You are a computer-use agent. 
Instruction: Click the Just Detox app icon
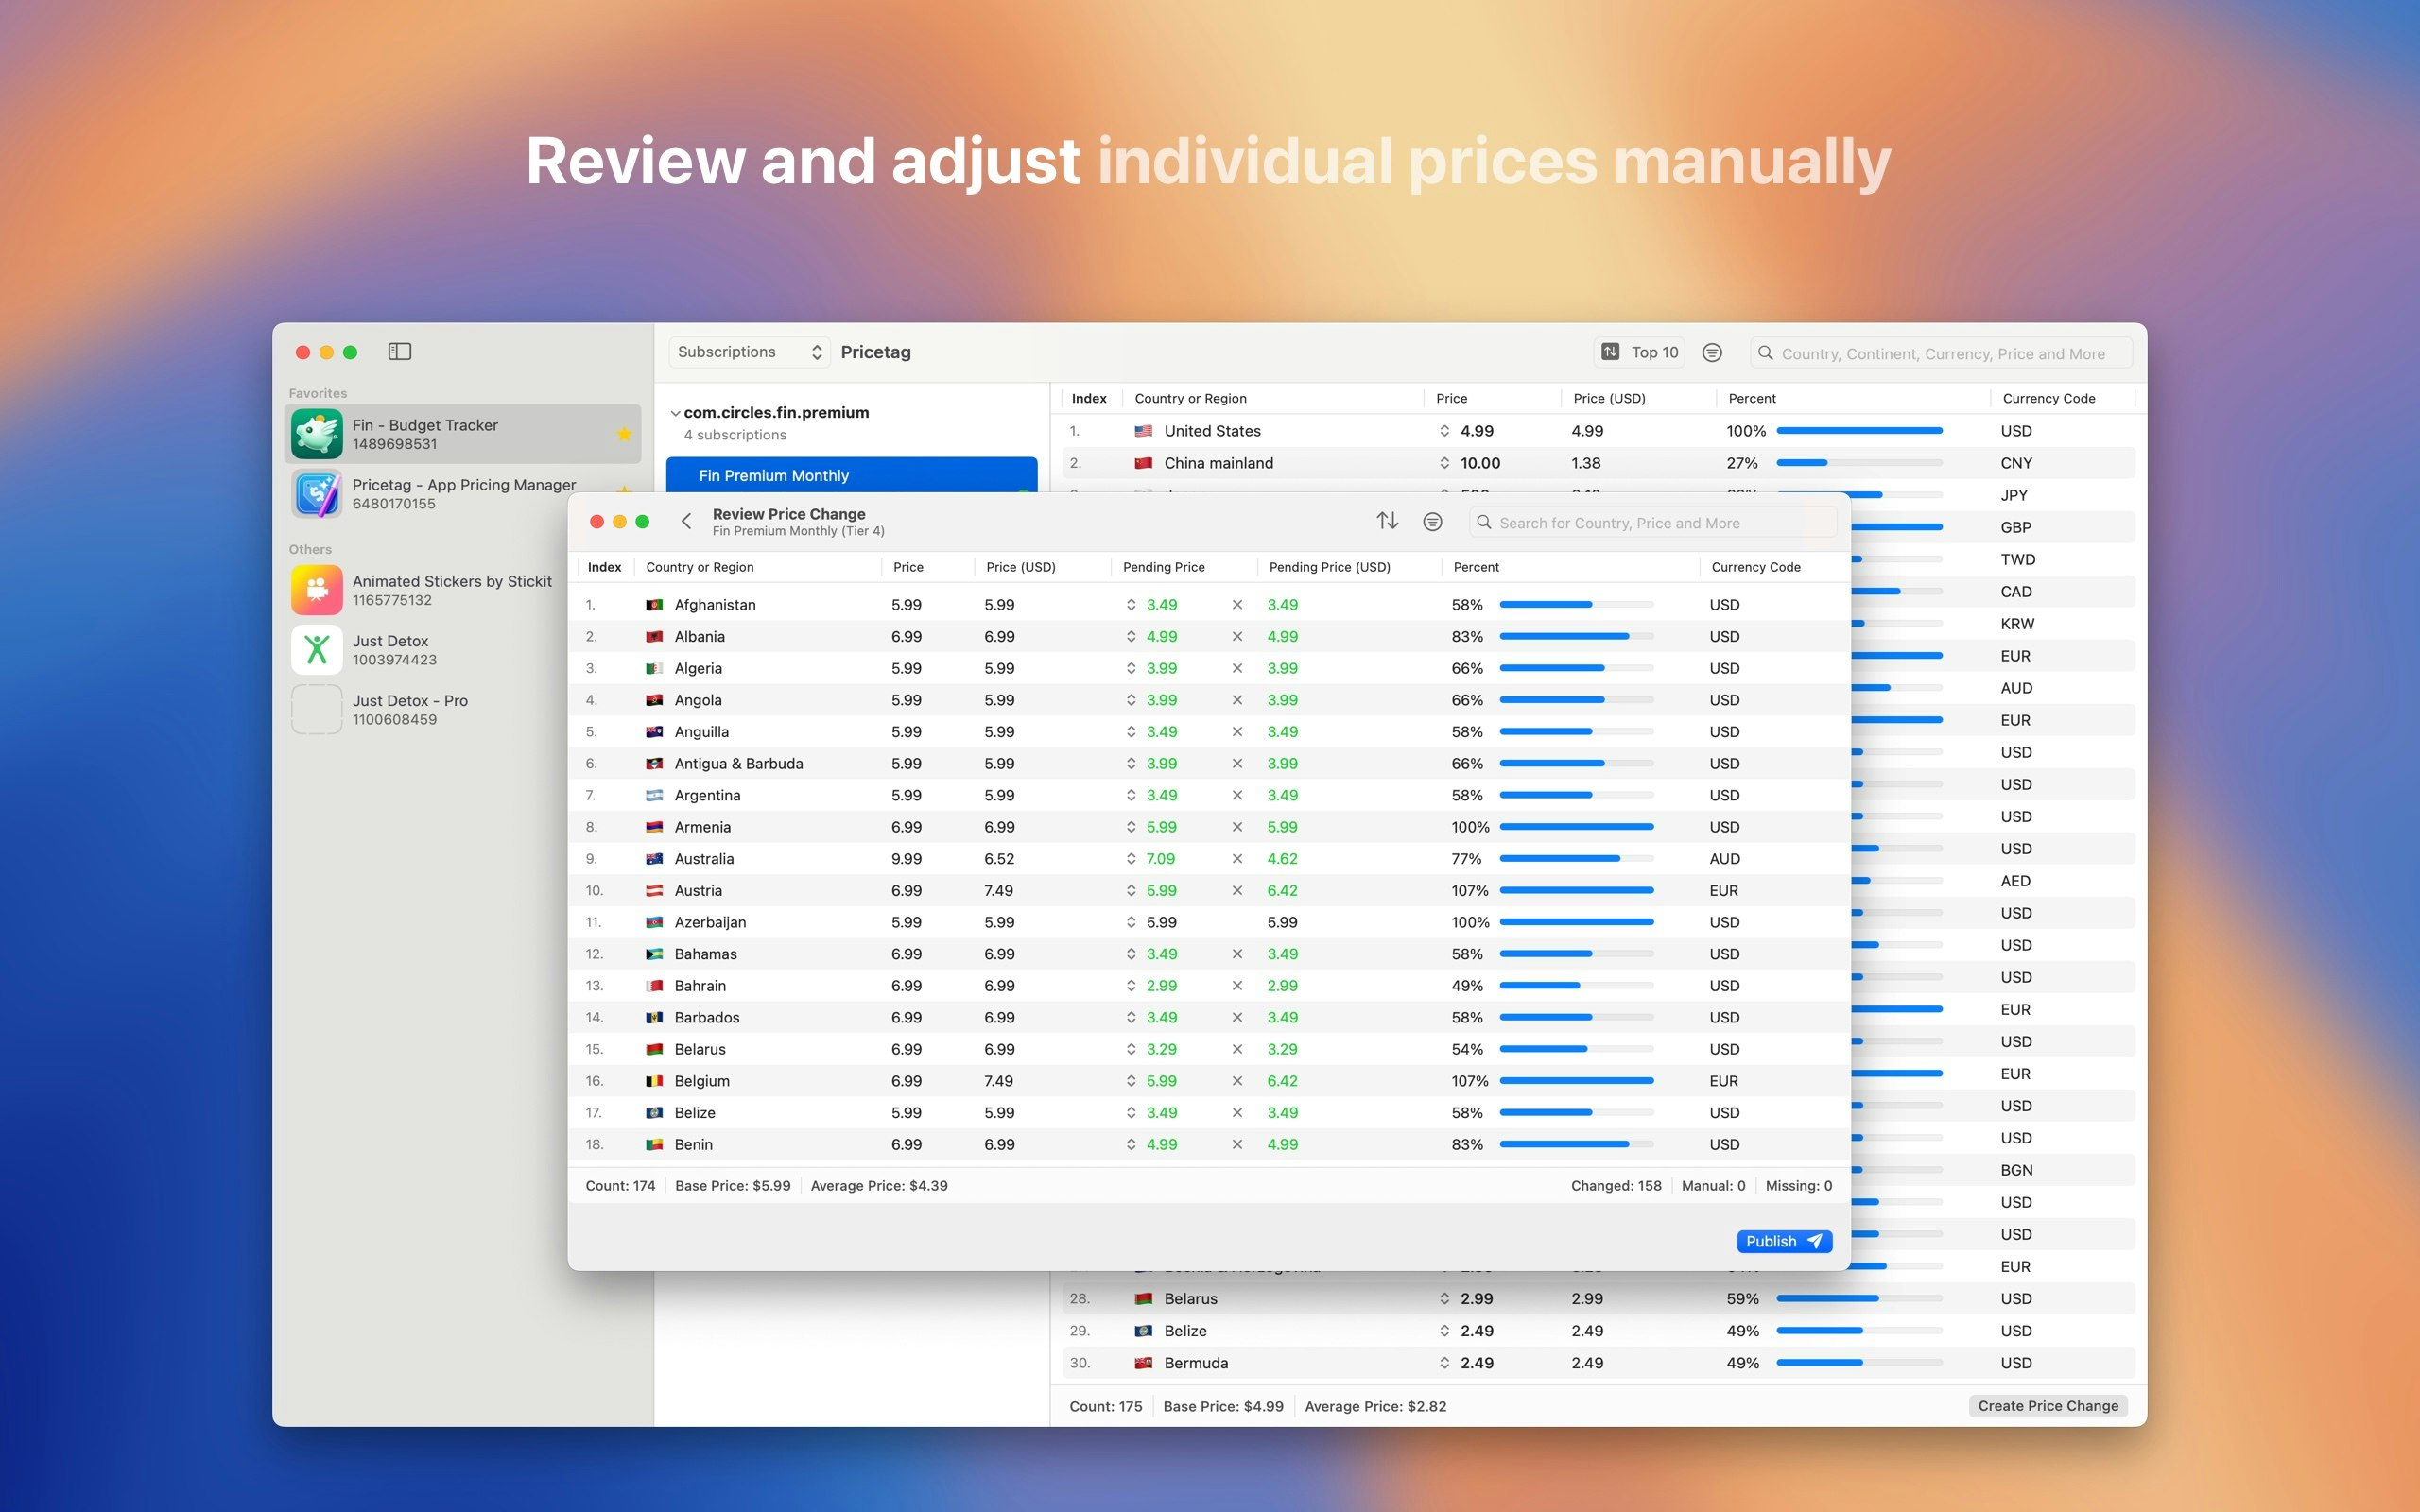click(x=317, y=650)
